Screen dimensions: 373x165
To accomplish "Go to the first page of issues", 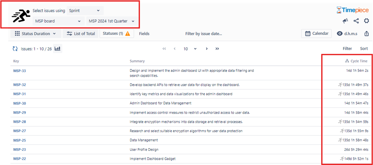I will (164, 49).
